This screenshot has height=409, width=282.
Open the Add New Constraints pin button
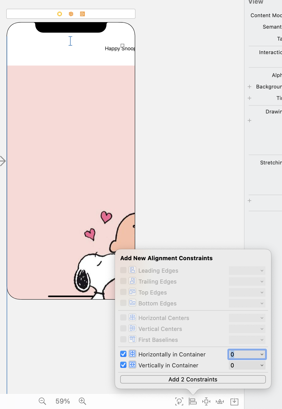206,401
